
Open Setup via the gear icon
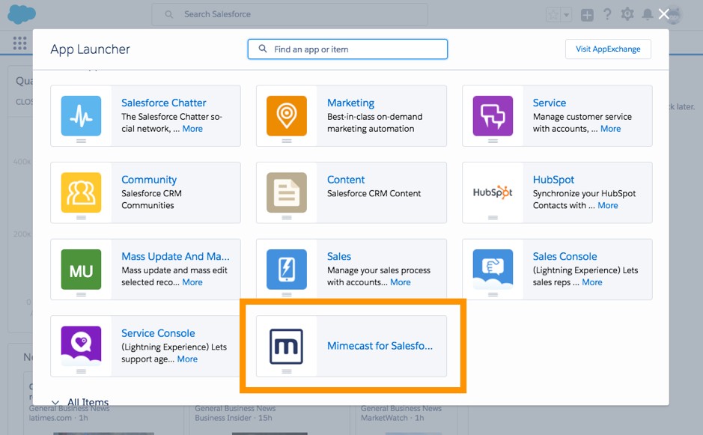pyautogui.click(x=627, y=13)
